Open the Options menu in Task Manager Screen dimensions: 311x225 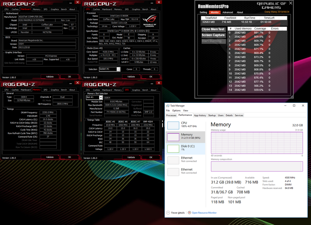point(176,111)
